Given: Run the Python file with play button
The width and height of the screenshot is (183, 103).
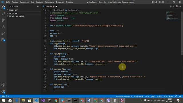Looking at the screenshot, I should (x=171, y=7).
